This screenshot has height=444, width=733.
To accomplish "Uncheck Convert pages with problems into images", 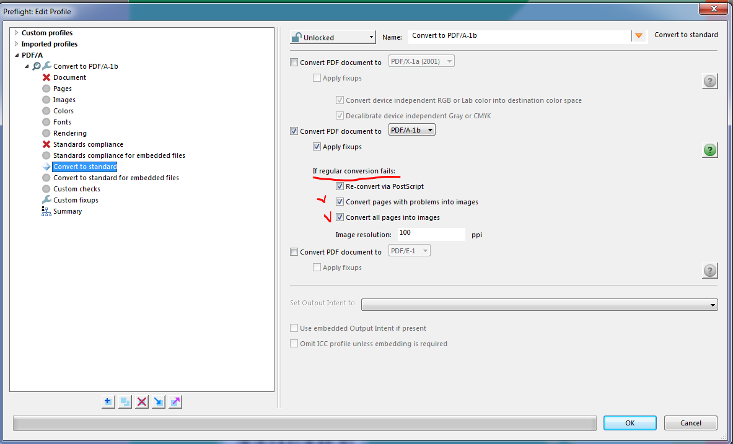I will pos(340,202).
